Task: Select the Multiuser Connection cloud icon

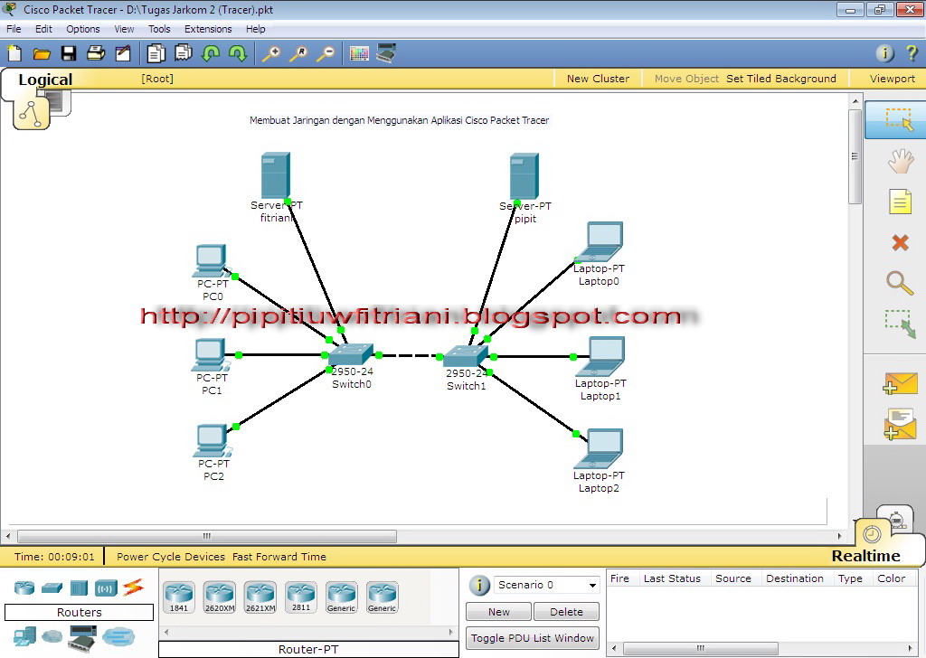Action: pyautogui.click(x=118, y=637)
